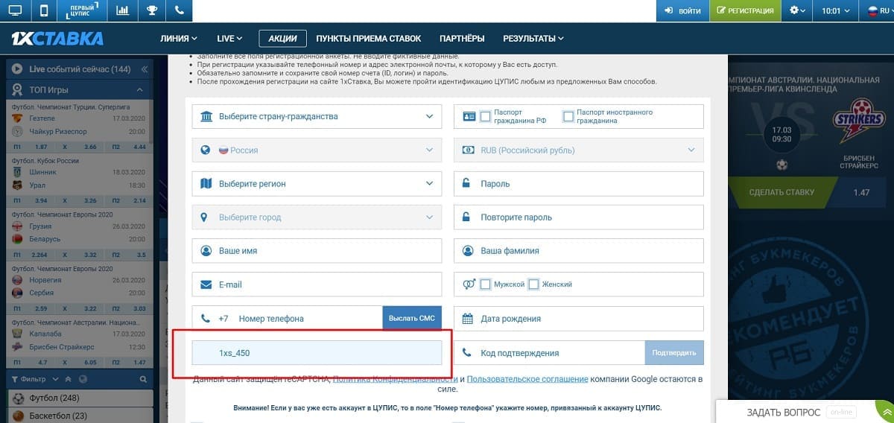Focus the E-mail input field
Image resolution: width=894 pixels, height=423 pixels.
[x=317, y=284]
